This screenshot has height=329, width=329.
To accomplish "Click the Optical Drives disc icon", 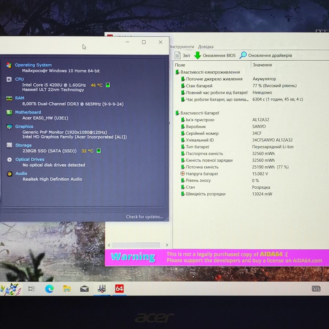I will [x=10, y=159].
